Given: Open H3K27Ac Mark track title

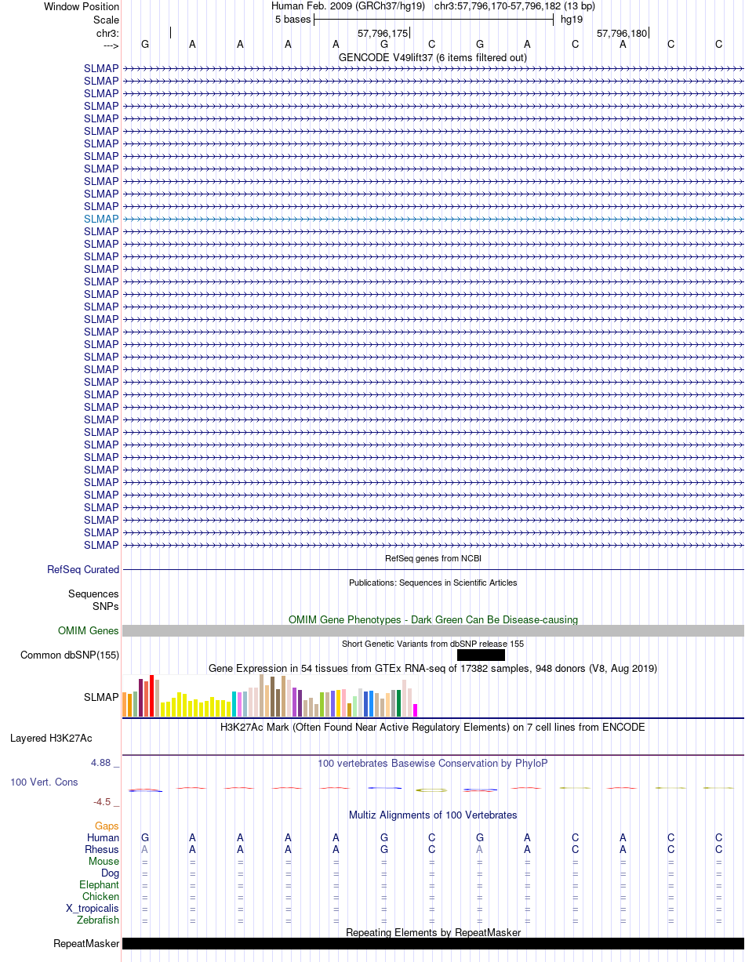Looking at the screenshot, I should (x=433, y=727).
